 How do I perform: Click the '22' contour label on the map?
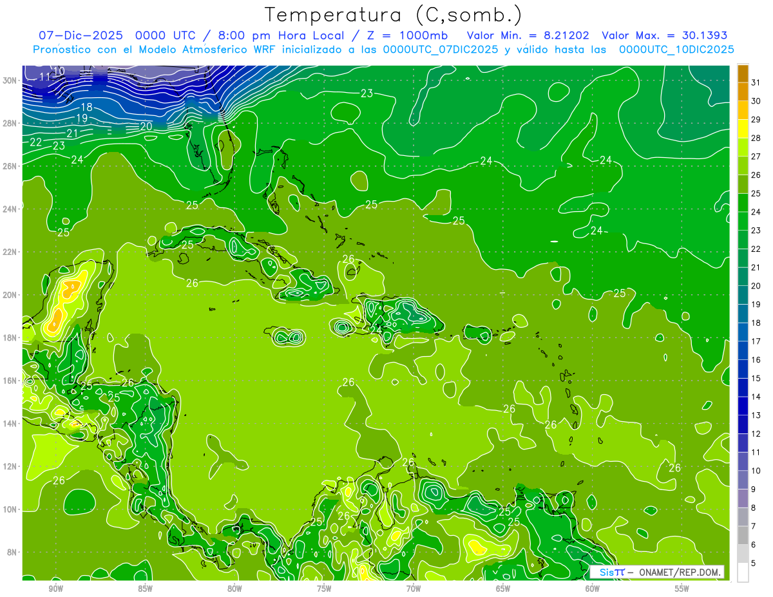[x=36, y=142]
